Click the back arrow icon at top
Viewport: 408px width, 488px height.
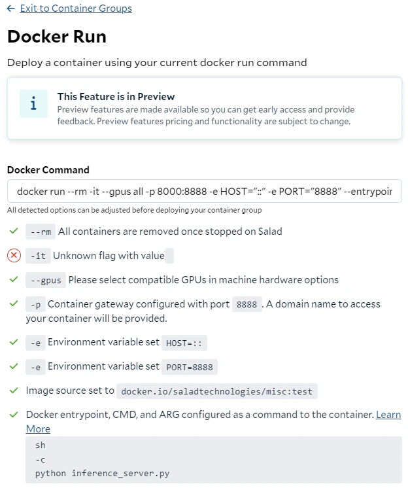(x=11, y=9)
